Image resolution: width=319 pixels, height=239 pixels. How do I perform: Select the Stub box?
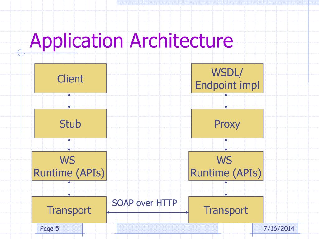click(70, 123)
